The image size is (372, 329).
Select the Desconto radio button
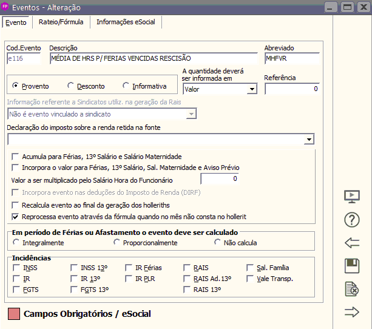pos(71,86)
